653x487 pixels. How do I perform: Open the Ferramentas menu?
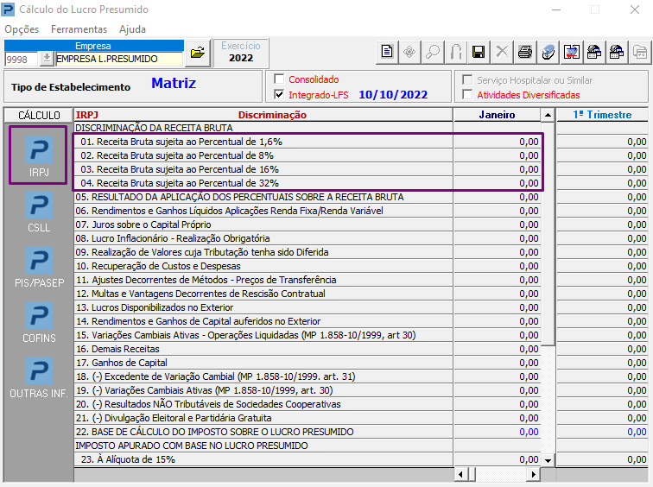79,29
